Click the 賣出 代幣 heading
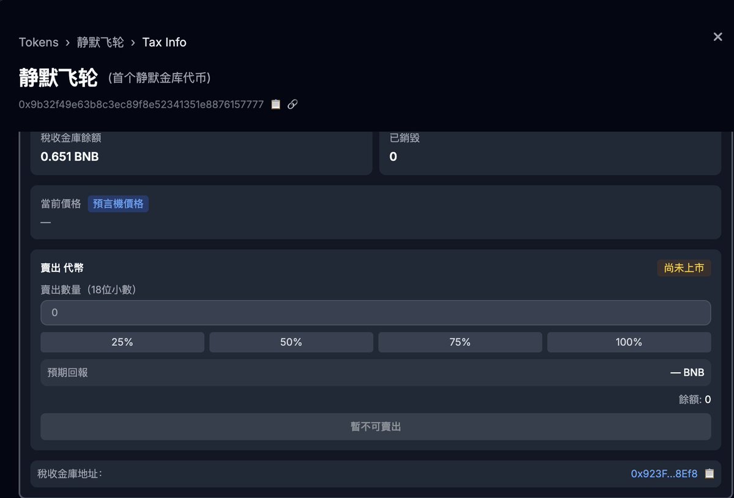 (62, 268)
